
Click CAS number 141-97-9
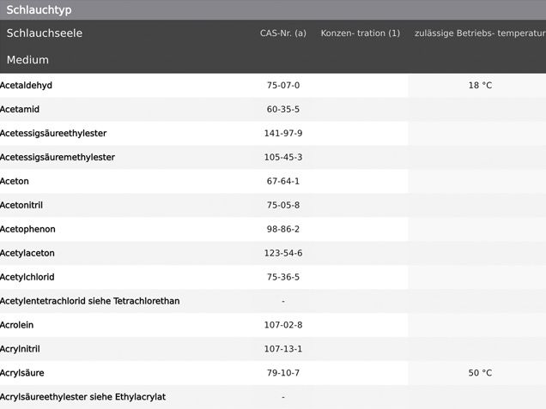(282, 134)
